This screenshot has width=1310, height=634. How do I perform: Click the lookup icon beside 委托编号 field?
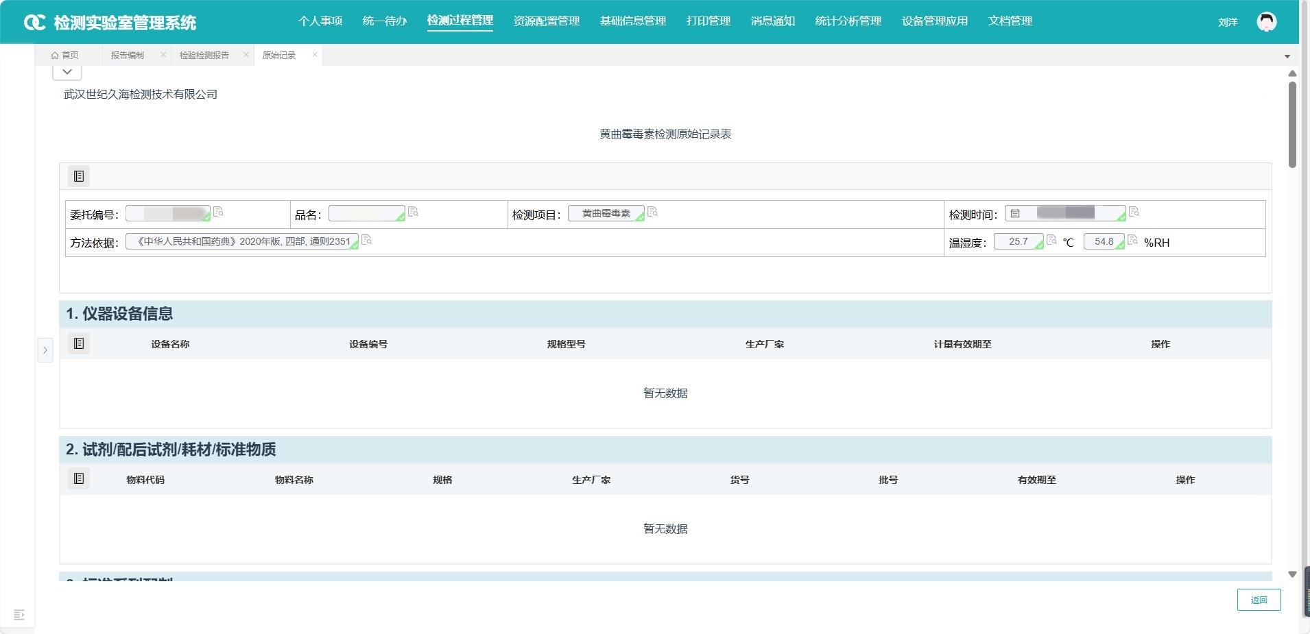tap(219, 212)
